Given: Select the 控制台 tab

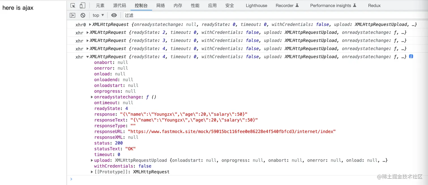Looking at the screenshot, I should pos(141,5).
